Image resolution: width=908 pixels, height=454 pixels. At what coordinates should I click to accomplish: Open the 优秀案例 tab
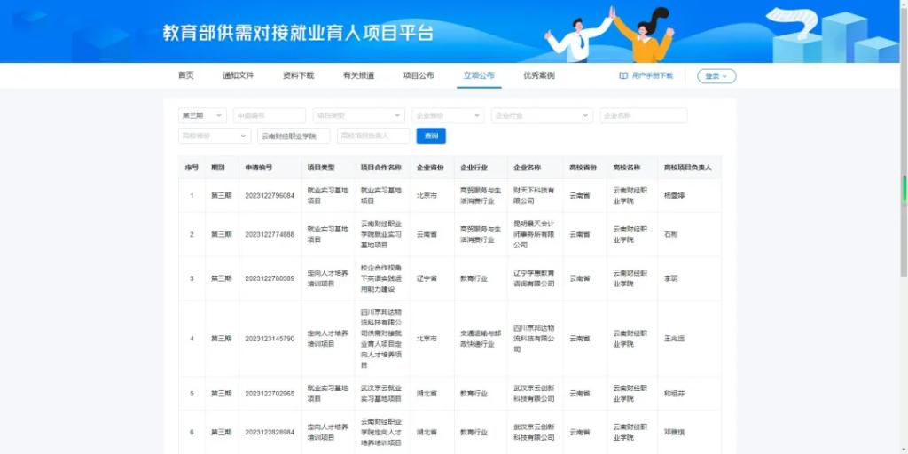pos(538,75)
